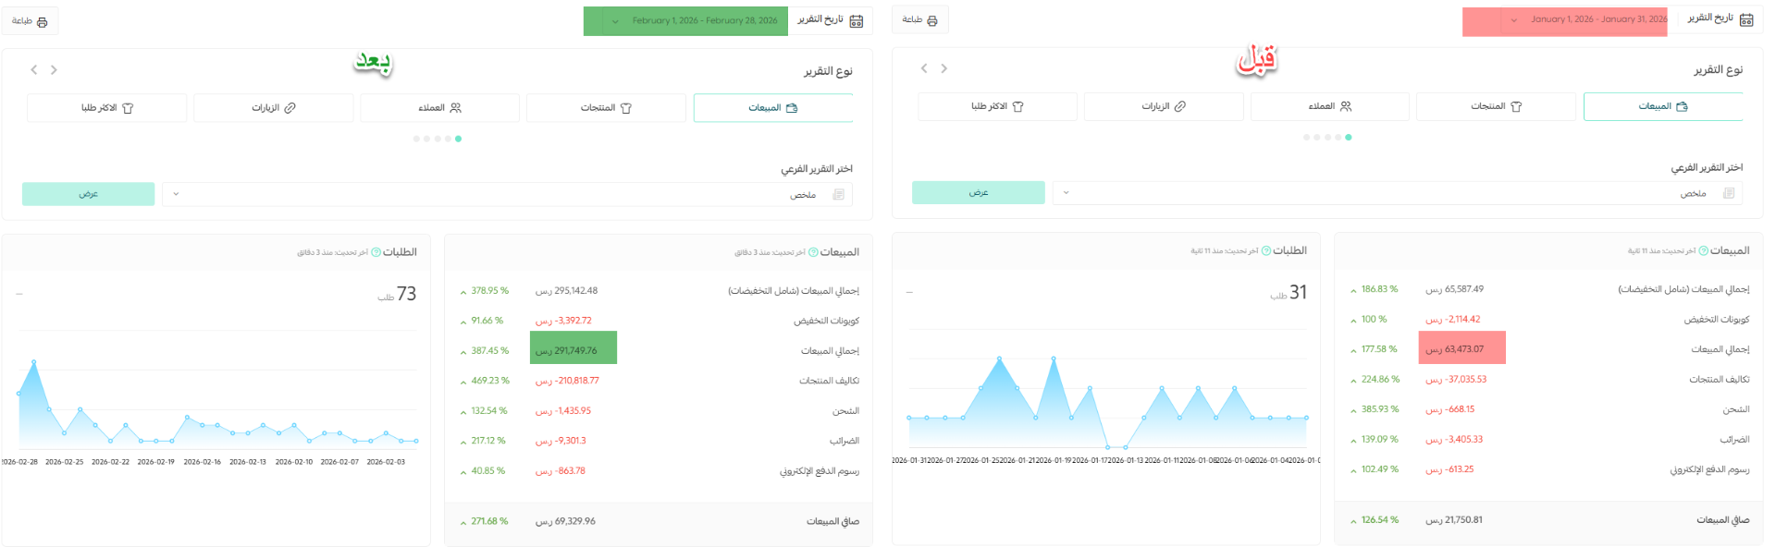Viewport: 1776px width, 547px height.
Task: Click the highlighted 63,473.07 sales value
Action: [1454, 349]
